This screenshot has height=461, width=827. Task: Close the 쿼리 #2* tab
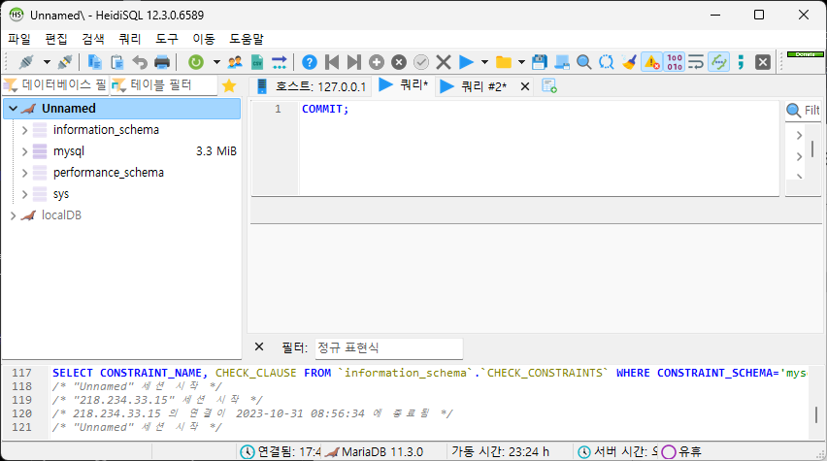pos(525,86)
